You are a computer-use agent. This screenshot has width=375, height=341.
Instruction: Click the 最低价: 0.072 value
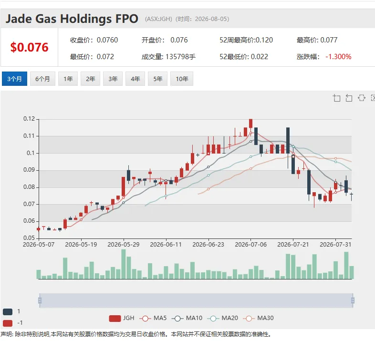point(92,57)
